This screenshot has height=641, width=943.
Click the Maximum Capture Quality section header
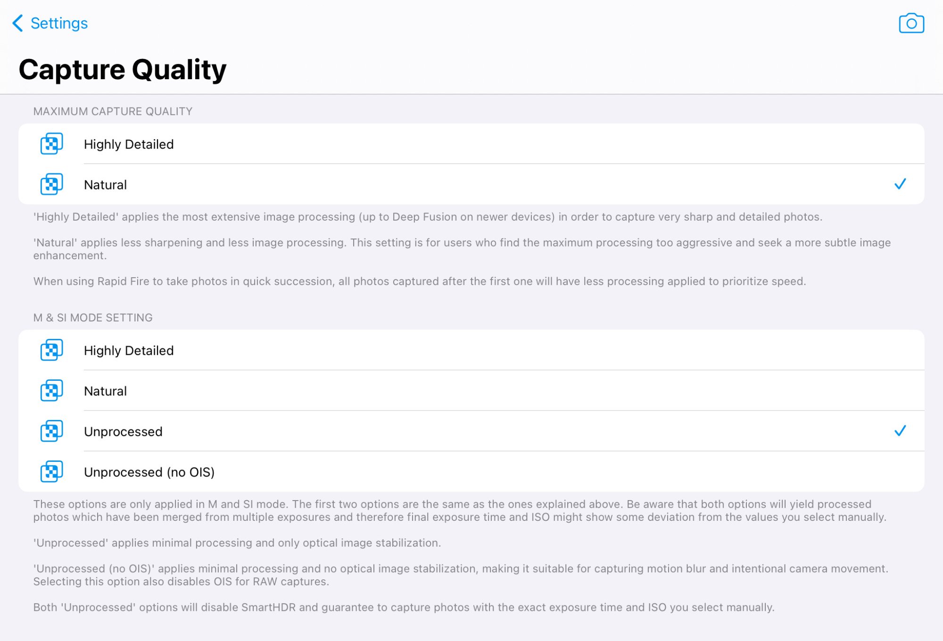pyautogui.click(x=113, y=111)
